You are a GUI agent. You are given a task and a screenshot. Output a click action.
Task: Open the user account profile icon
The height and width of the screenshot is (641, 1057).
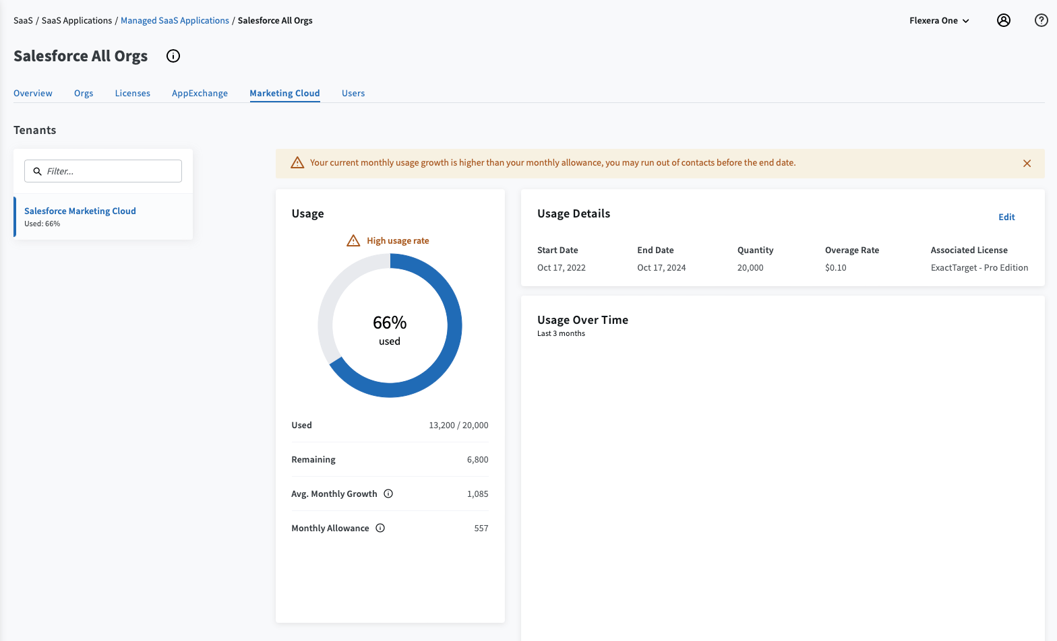click(1003, 20)
